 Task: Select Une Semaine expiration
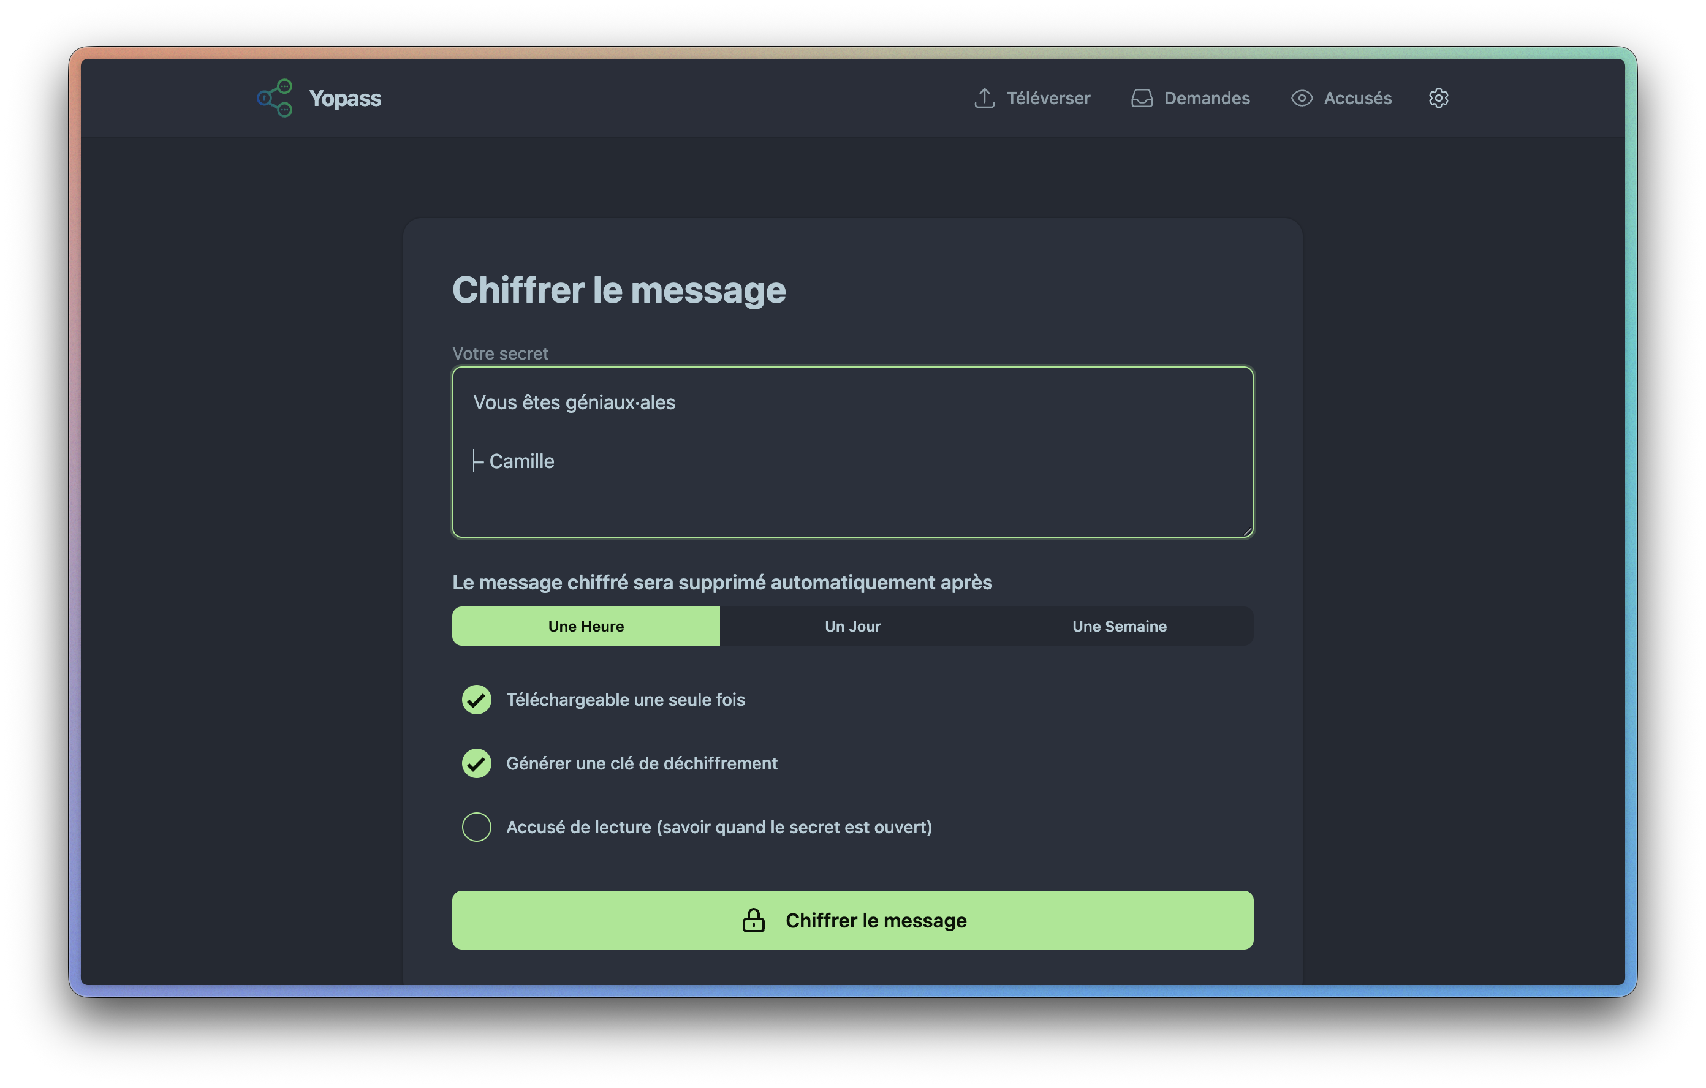(1120, 626)
